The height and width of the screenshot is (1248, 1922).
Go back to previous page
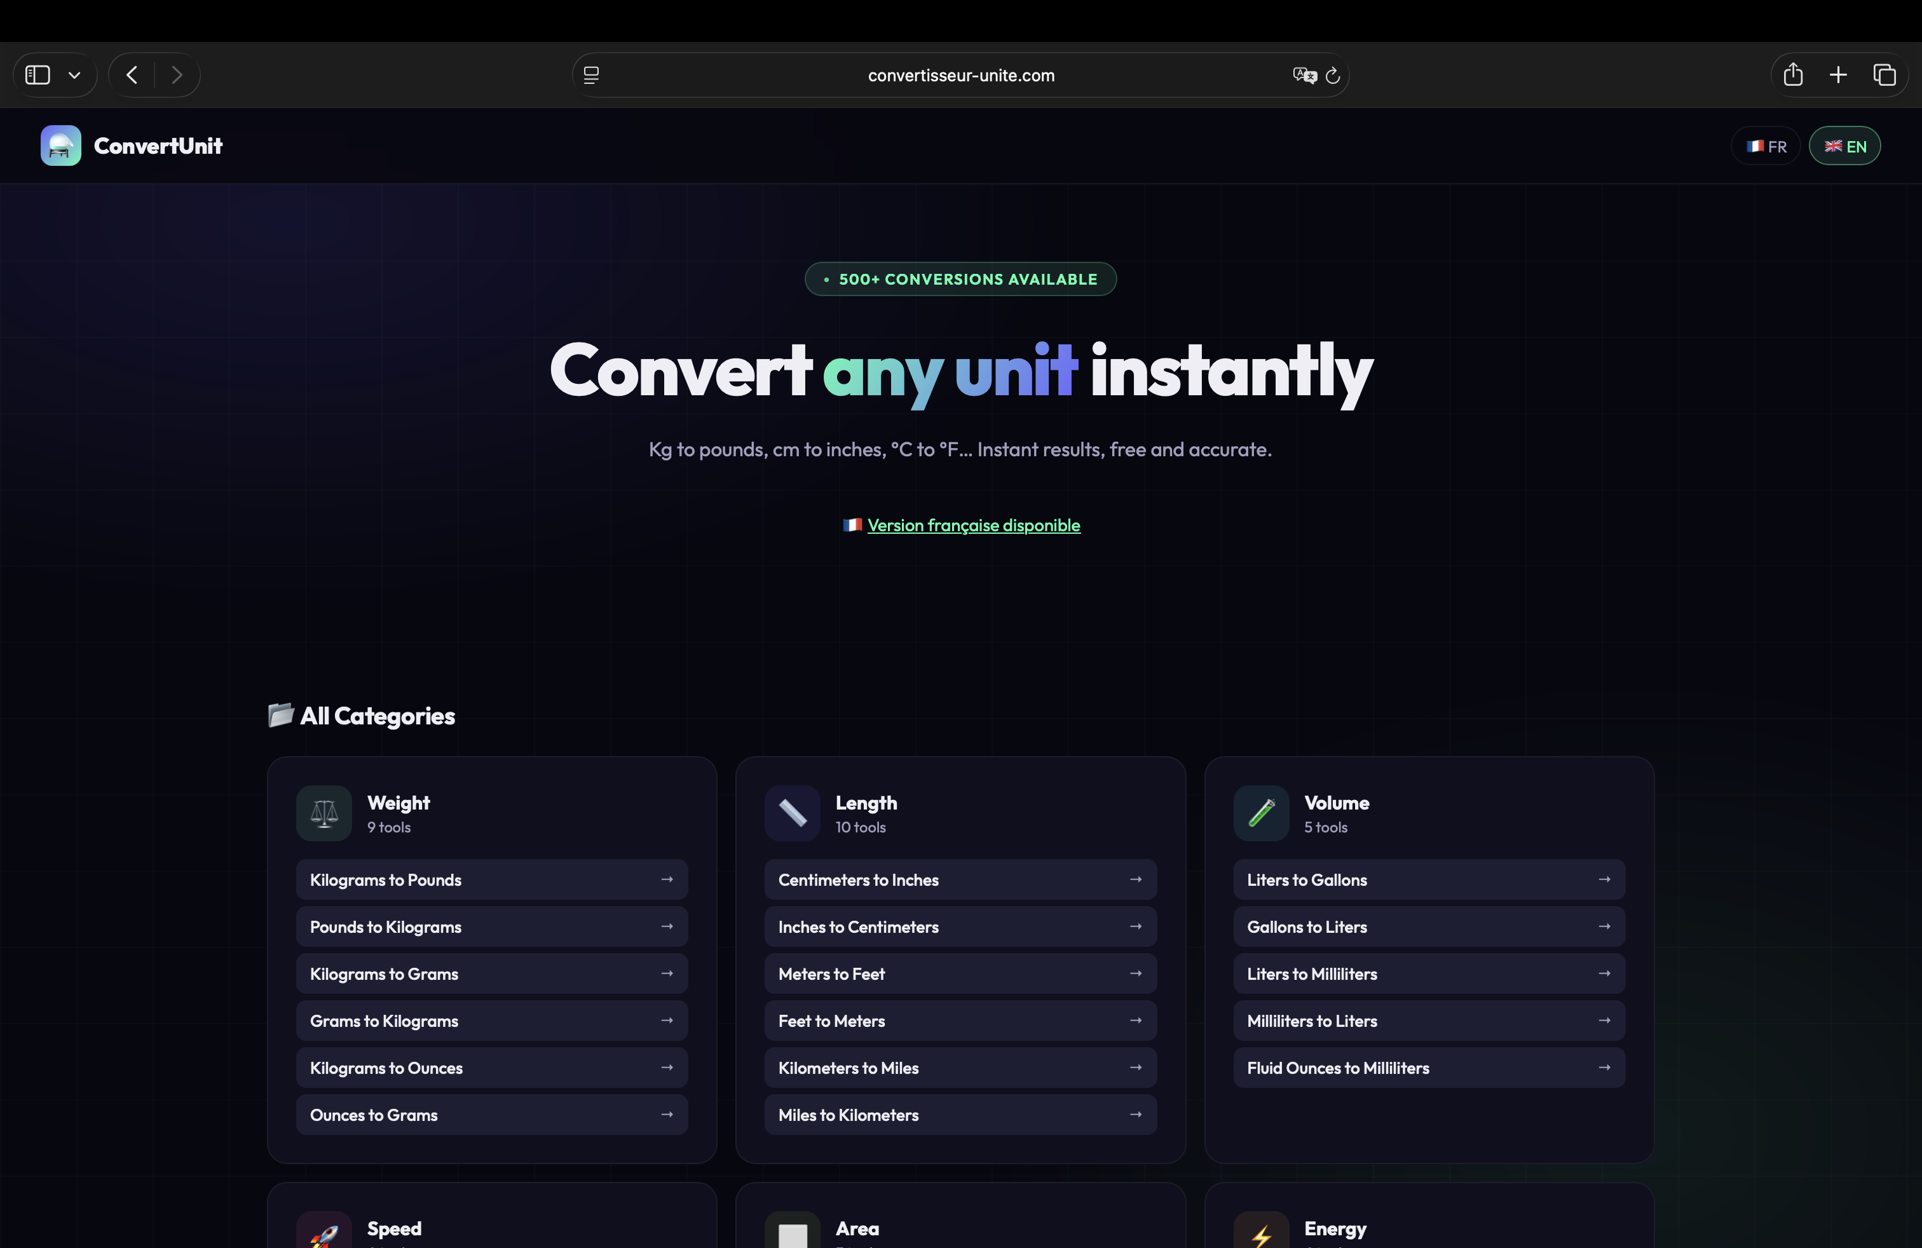pyautogui.click(x=132, y=74)
